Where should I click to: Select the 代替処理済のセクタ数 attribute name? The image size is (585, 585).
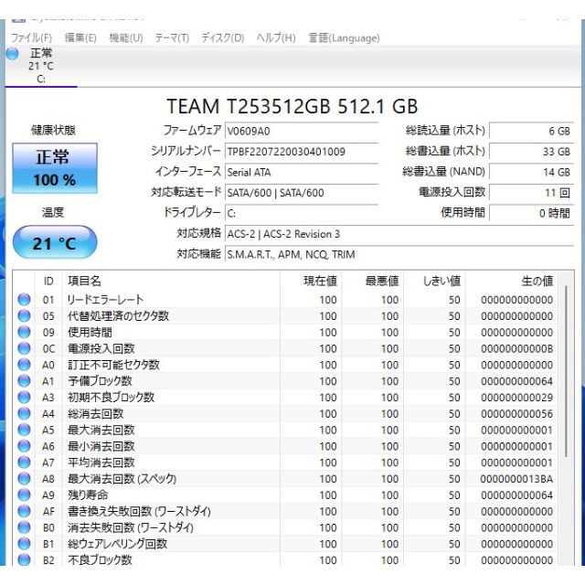[118, 316]
